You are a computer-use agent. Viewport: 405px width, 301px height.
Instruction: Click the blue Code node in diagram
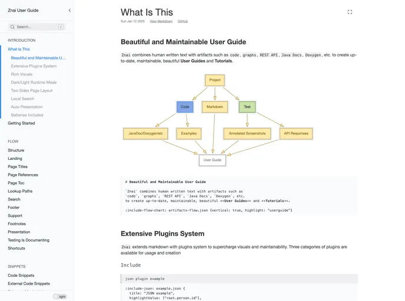click(x=185, y=107)
